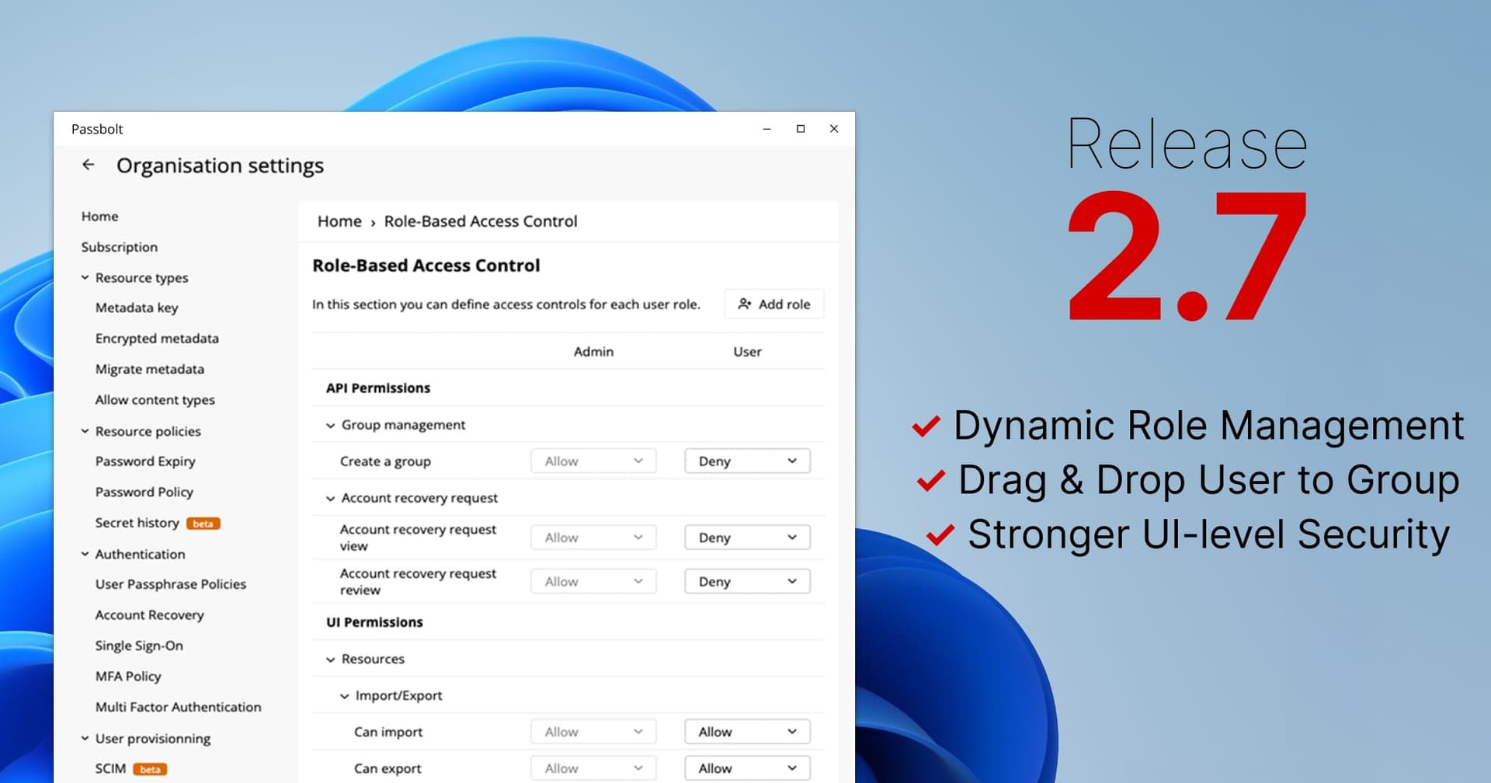Open Password Expiry settings
Viewport: 1491px width, 783px height.
(x=145, y=461)
